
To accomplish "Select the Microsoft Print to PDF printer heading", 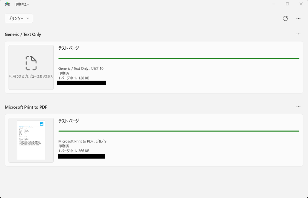I will pyautogui.click(x=26, y=107).
